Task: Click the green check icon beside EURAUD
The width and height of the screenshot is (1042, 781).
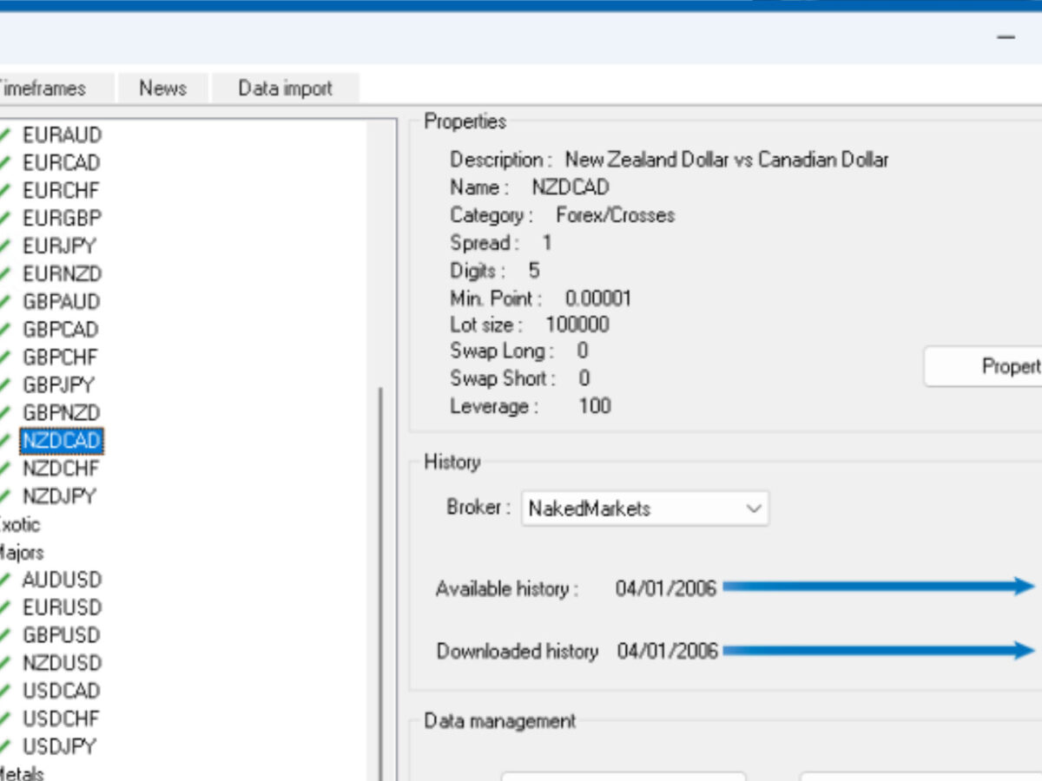Action: click(x=7, y=135)
